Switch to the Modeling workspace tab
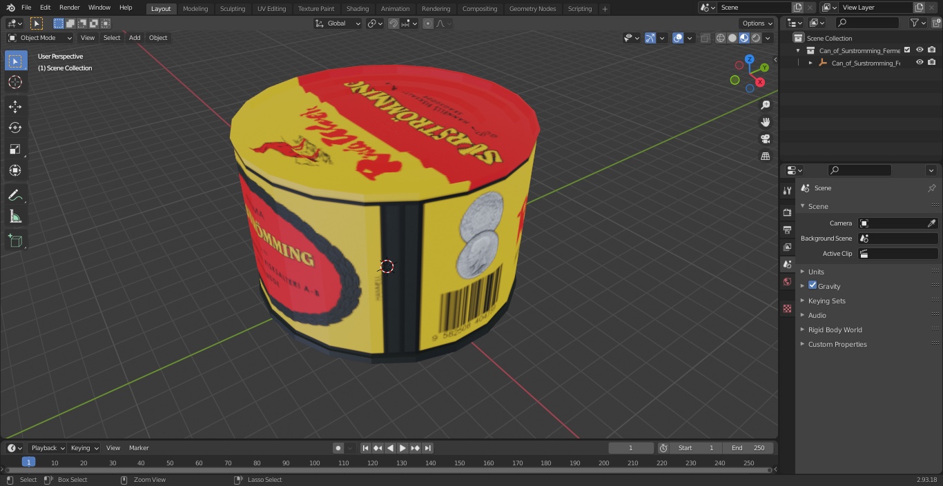The width and height of the screenshot is (943, 486). point(195,8)
